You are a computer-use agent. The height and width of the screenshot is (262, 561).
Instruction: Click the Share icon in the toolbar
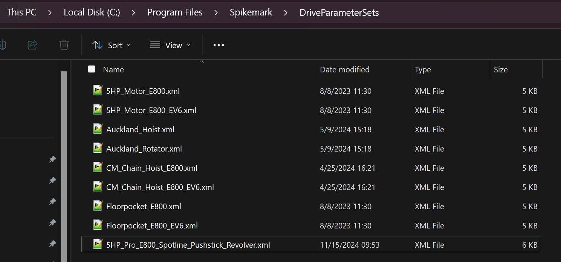point(32,45)
